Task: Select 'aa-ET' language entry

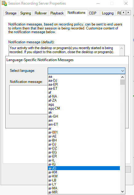Action: pyautogui.click(x=84, y=88)
